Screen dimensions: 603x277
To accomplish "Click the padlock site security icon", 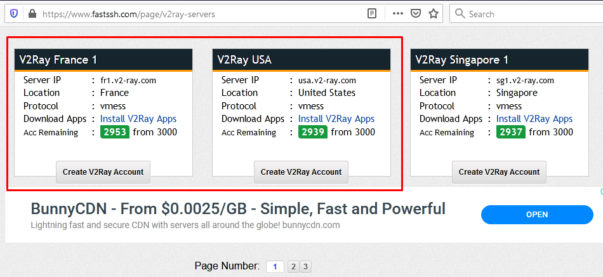I will [x=32, y=14].
